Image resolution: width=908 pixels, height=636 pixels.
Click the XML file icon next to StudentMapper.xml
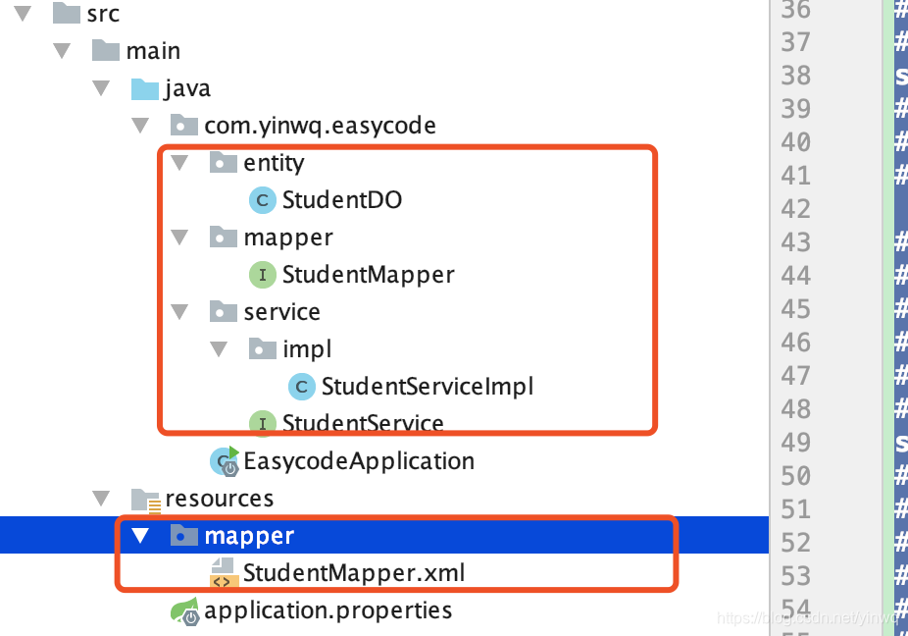point(224,572)
